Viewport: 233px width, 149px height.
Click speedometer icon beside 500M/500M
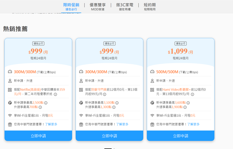[x=152, y=72]
